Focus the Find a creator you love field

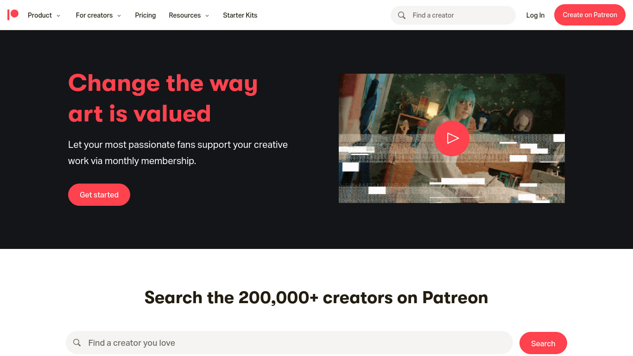click(x=289, y=343)
